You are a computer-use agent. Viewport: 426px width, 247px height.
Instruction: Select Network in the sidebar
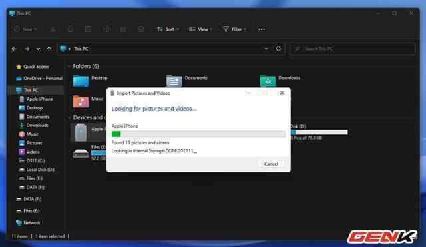28,223
